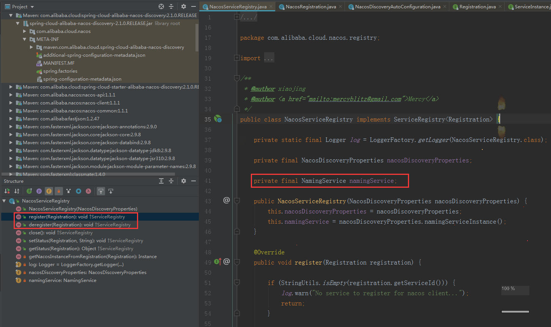Collapse the nacos-discovery-2.1.0.RELEASE.jar node

(18, 23)
